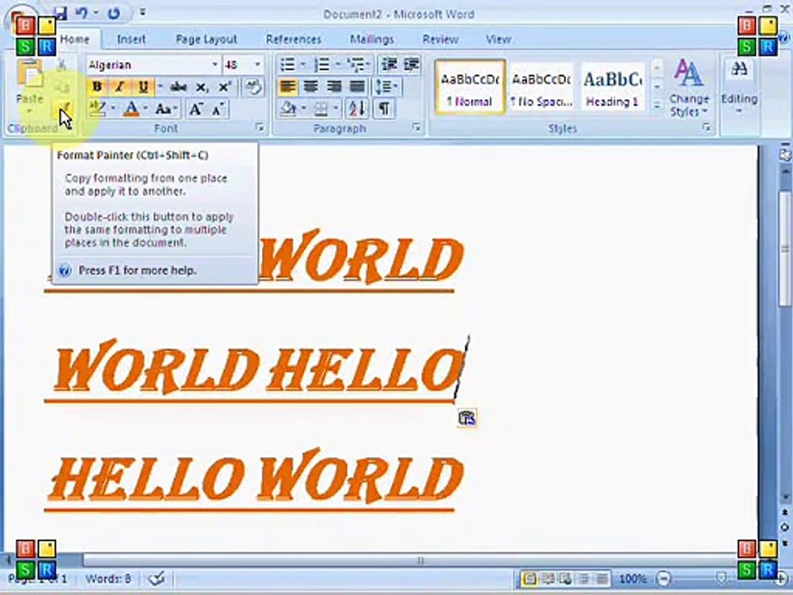The image size is (793, 595).
Task: Select Center alignment
Action: click(311, 87)
